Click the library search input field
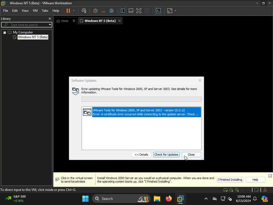The height and width of the screenshot is (205, 273). point(26,25)
